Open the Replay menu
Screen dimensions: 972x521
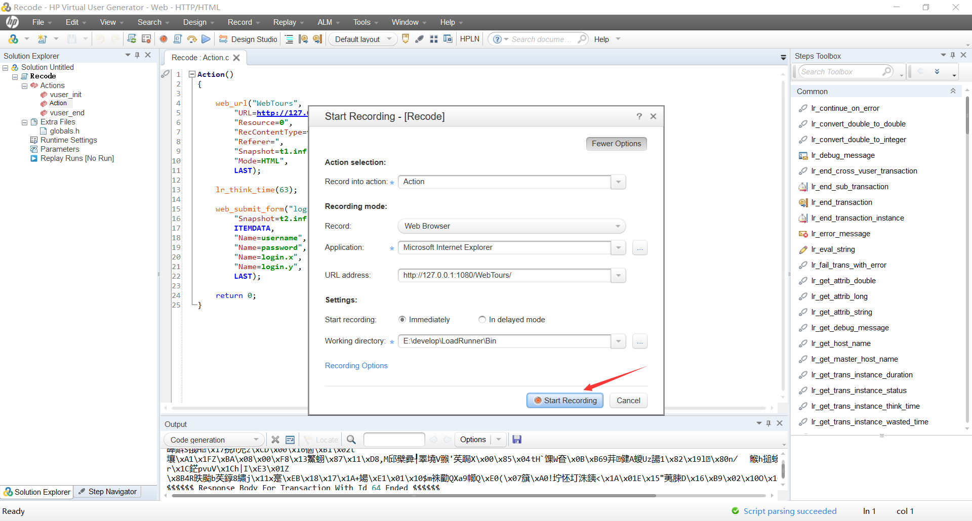289,22
